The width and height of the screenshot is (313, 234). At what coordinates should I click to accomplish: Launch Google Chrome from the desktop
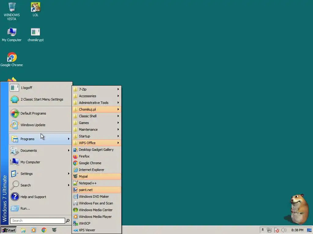point(12,59)
